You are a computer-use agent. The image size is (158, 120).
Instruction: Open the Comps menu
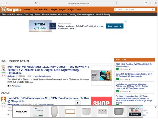(x=53, y=9)
